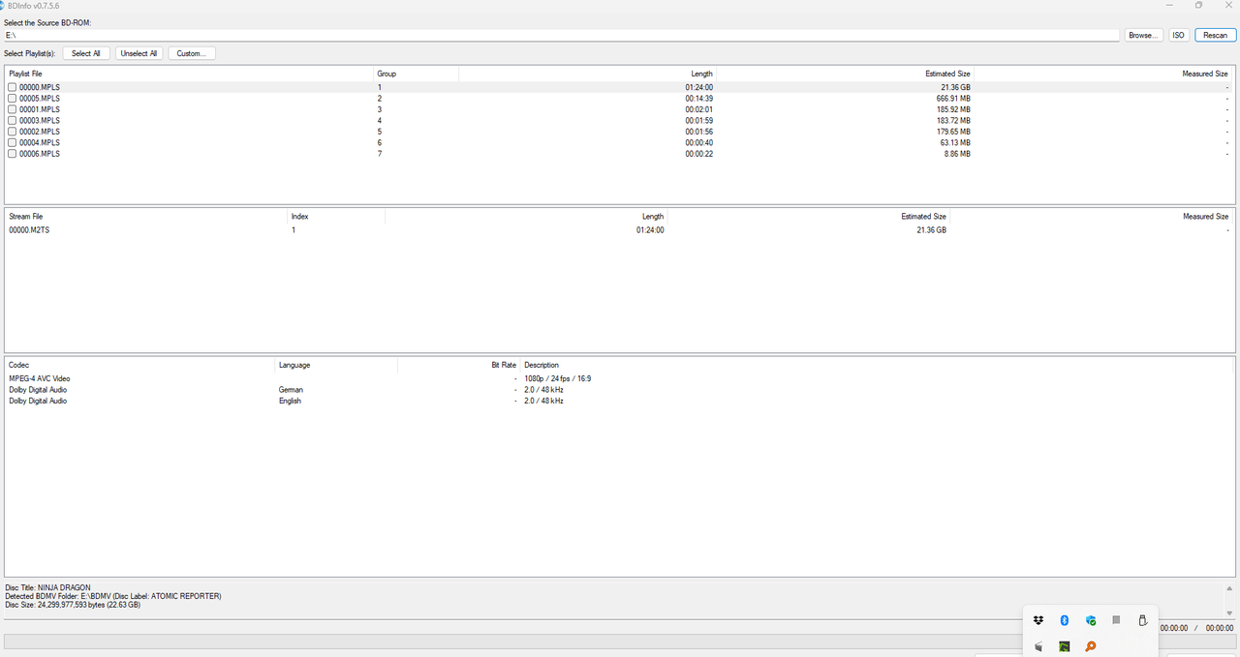
Task: Click Safely Remove Hardware USB icon
Action: pos(1142,620)
